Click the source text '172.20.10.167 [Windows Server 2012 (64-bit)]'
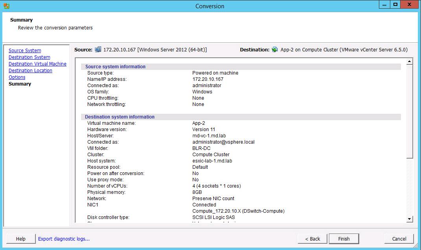 (155, 49)
